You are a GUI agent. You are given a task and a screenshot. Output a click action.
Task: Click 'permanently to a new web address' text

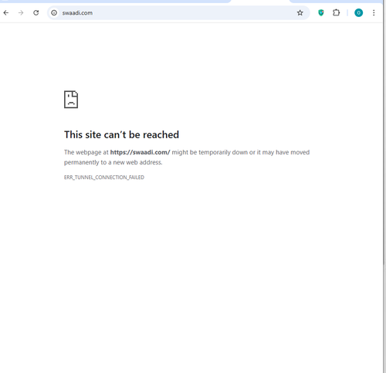(x=113, y=162)
